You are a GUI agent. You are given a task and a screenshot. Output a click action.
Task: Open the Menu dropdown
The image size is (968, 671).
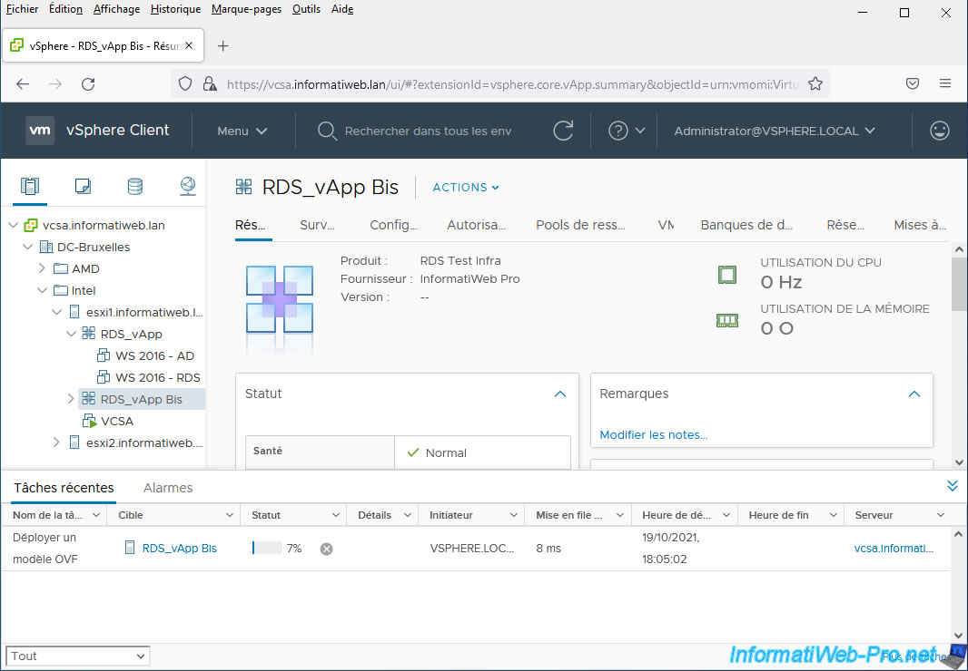tap(242, 131)
